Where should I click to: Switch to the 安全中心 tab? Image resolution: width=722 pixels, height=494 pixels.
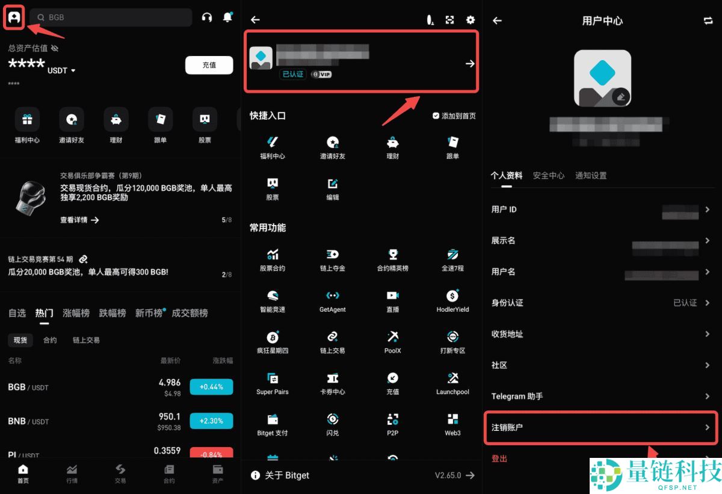tap(548, 176)
